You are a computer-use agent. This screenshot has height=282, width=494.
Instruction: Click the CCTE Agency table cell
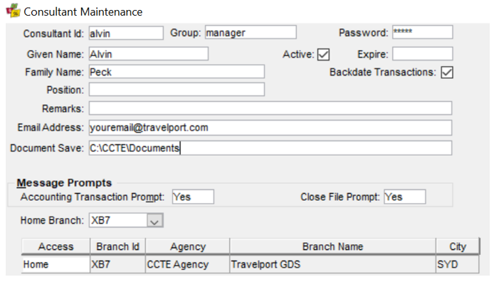[188, 264]
